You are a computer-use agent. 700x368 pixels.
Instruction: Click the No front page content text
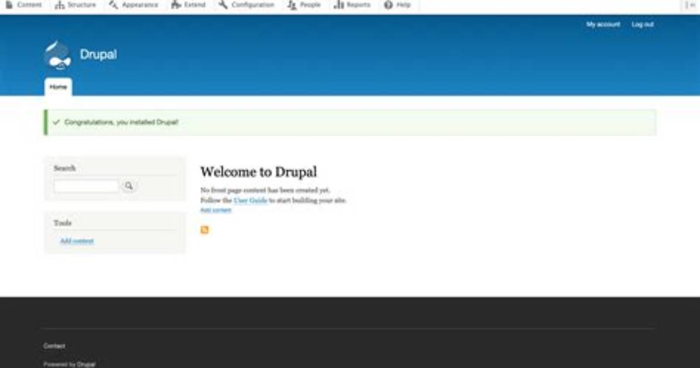[265, 190]
